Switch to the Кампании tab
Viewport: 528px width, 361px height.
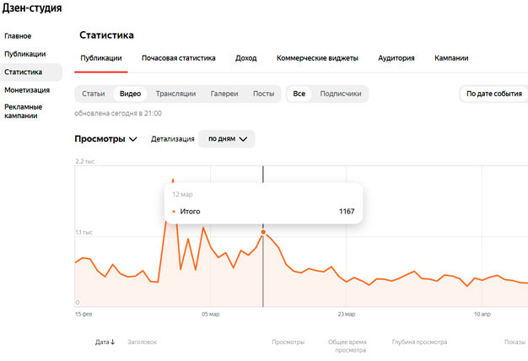click(451, 58)
